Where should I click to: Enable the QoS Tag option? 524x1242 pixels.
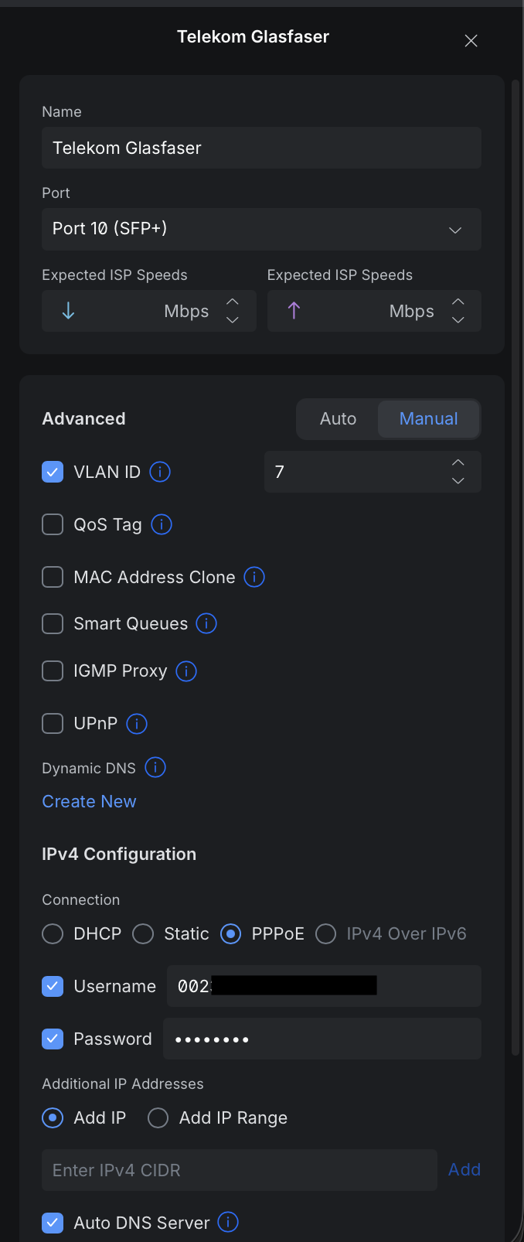(52, 524)
